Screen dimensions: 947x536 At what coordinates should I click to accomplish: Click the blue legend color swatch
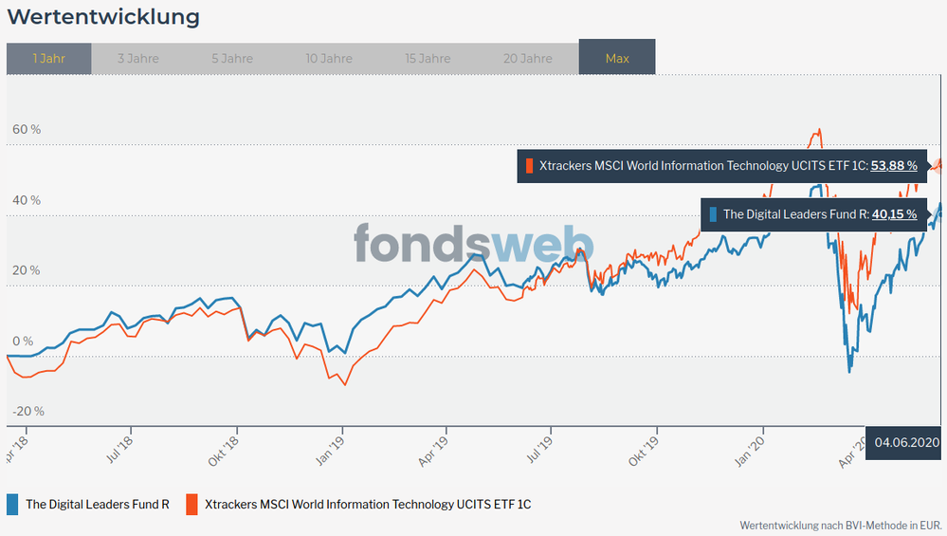[x=12, y=505]
